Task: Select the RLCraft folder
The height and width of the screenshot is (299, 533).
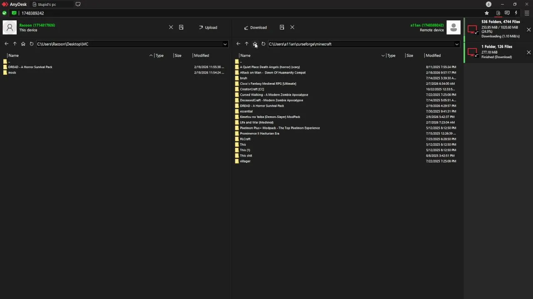Action: pyautogui.click(x=245, y=139)
